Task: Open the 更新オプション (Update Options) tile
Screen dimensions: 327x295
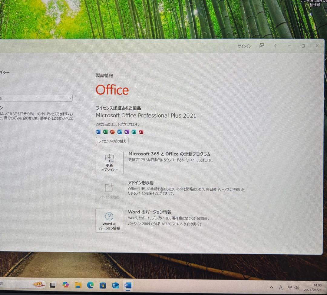Action: tap(109, 163)
